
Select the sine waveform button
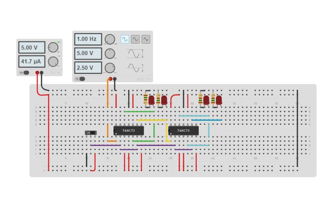pyautogui.click(x=135, y=39)
